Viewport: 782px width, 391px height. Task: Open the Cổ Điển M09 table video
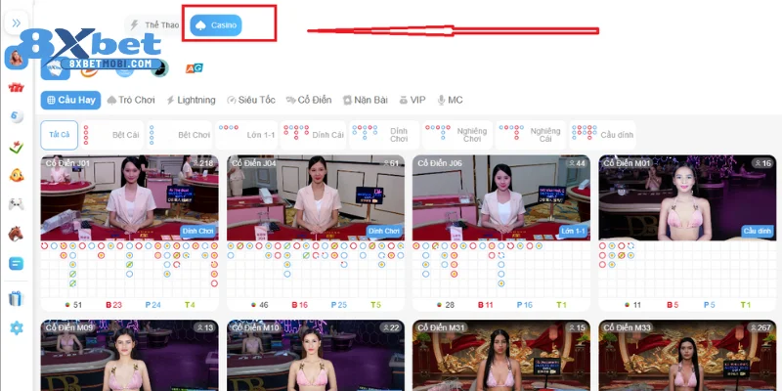[x=130, y=356]
